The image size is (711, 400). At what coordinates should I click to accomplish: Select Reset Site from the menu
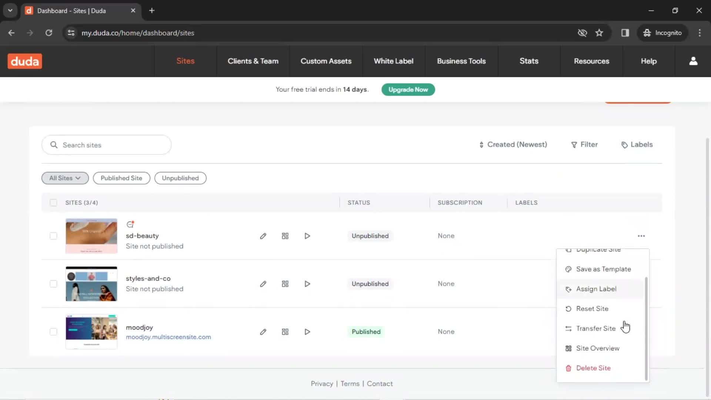(x=600, y=309)
